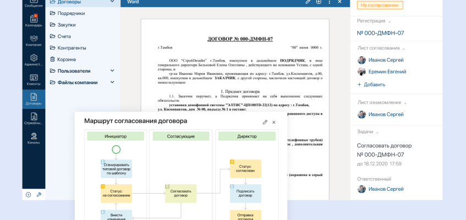This screenshot has height=220, width=466.
Task: Close the Маршрут согласования договора dialog
Action: click(x=274, y=122)
